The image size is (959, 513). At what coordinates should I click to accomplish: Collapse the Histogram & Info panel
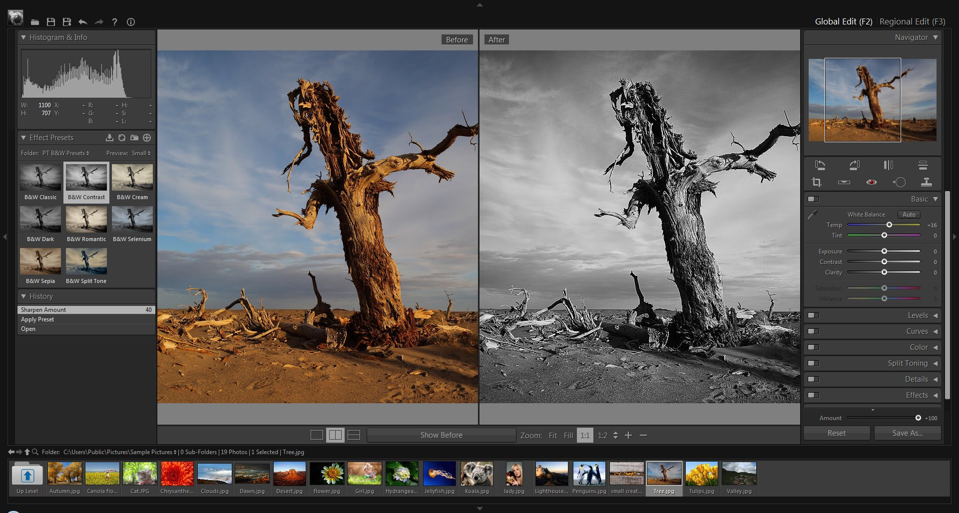coord(23,37)
